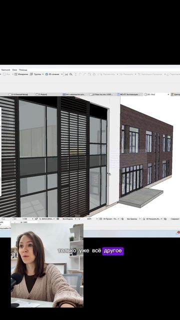Click the dimension icon left of the magnifier
180x320 pixels.
click(x=66, y=74)
